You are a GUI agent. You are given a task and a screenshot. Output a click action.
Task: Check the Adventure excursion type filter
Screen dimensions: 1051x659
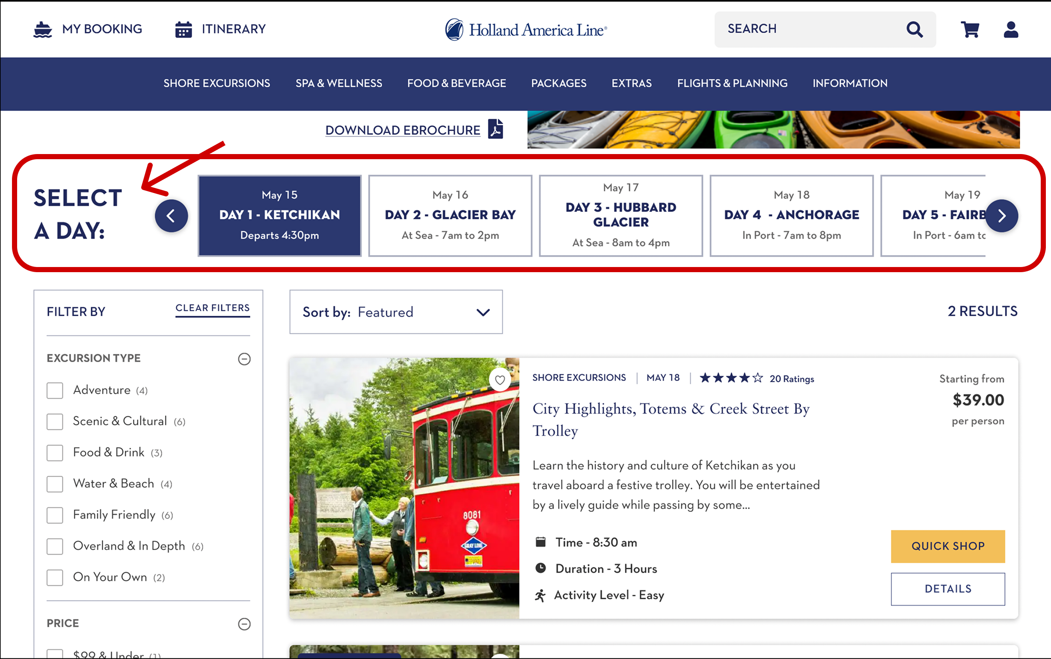coord(55,391)
